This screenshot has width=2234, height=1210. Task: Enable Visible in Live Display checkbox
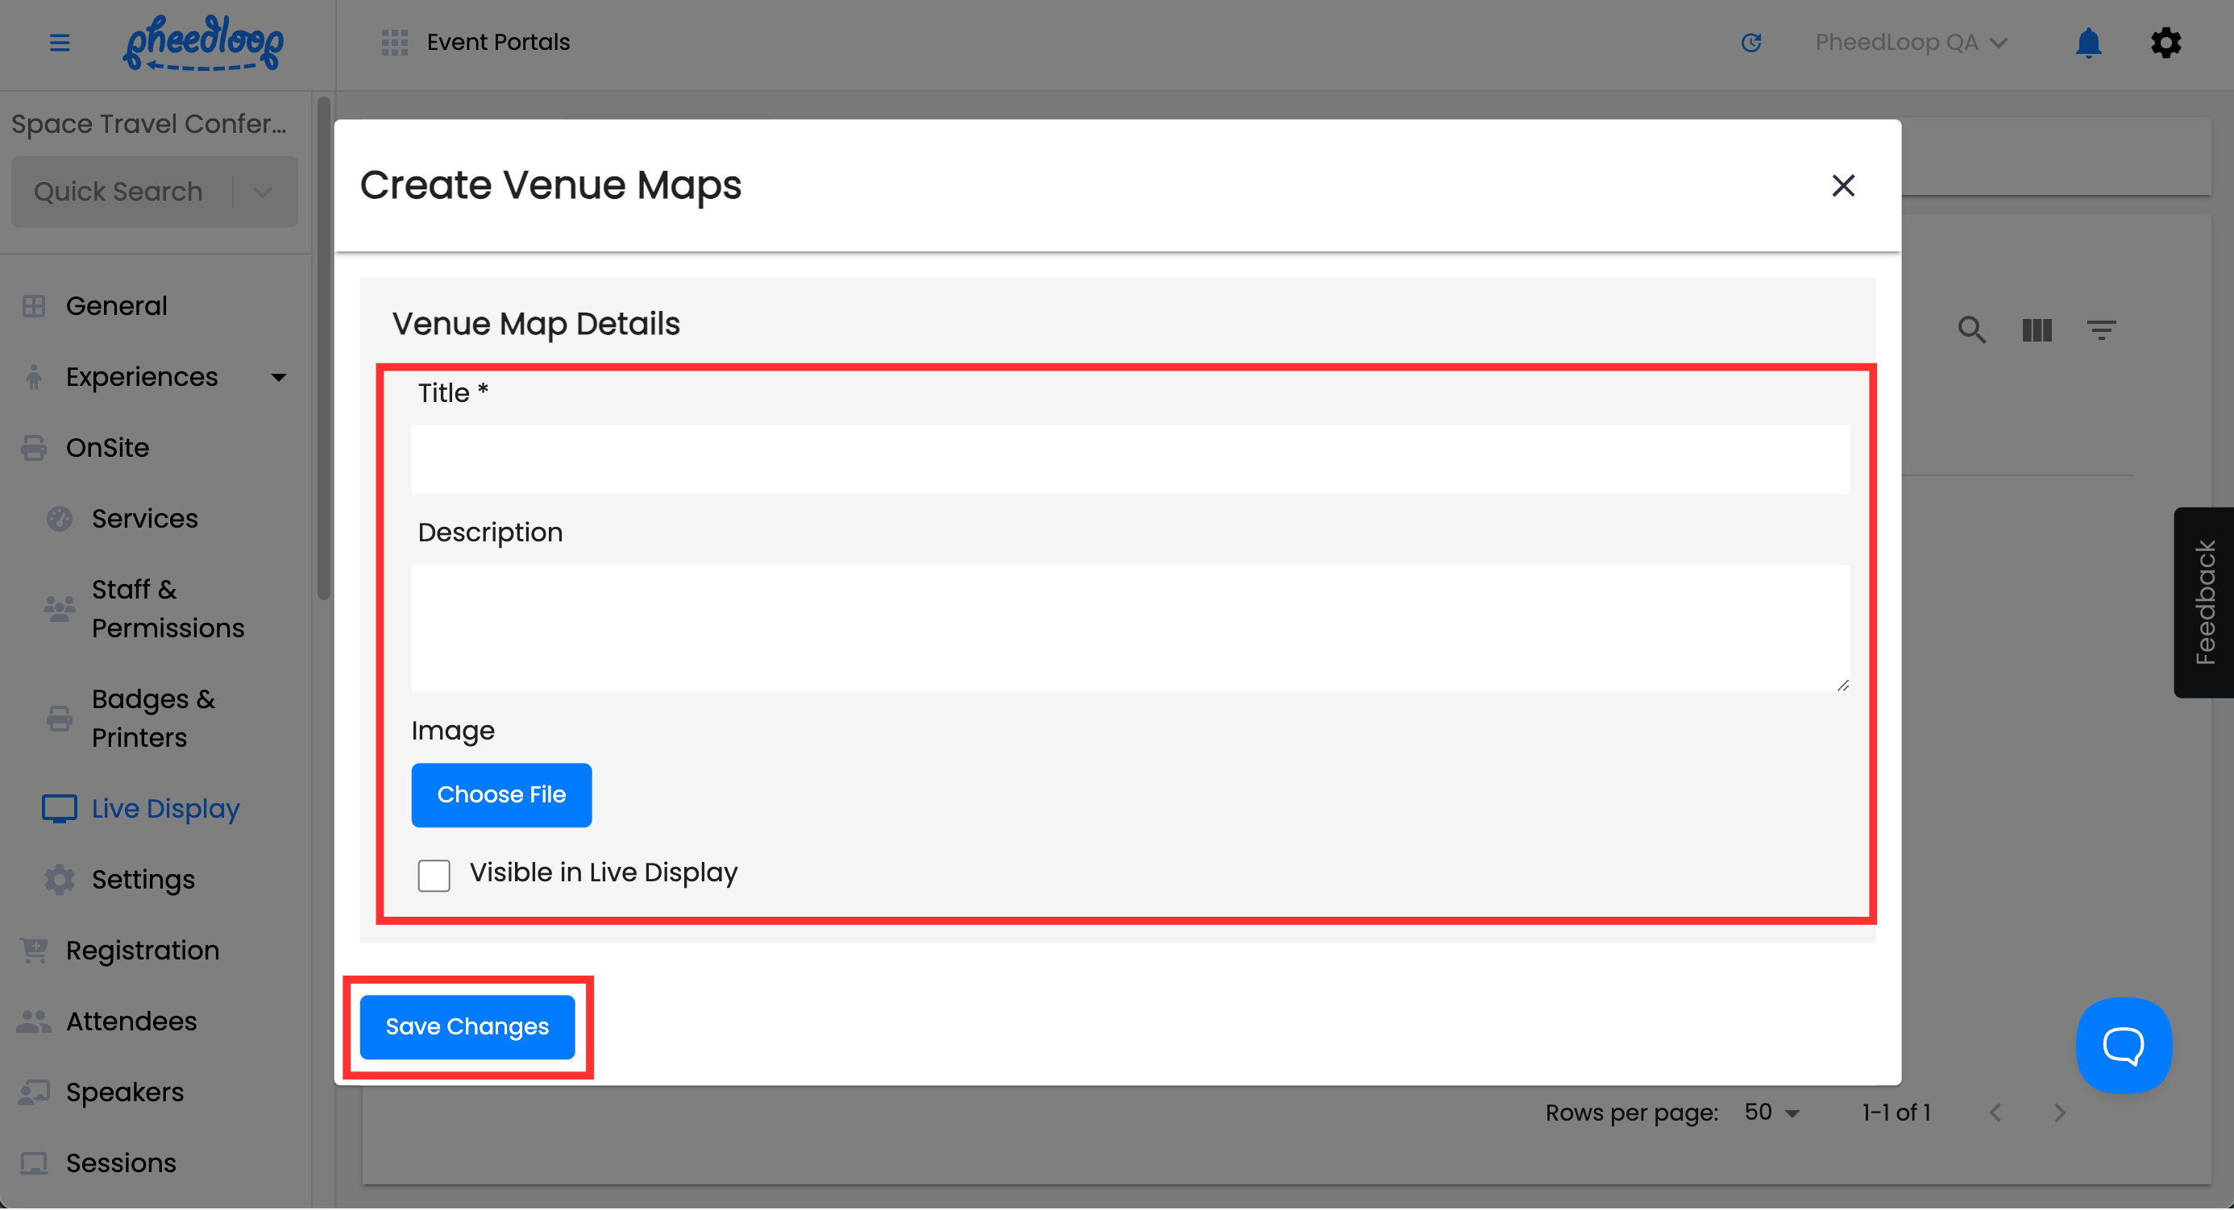pyautogui.click(x=434, y=875)
